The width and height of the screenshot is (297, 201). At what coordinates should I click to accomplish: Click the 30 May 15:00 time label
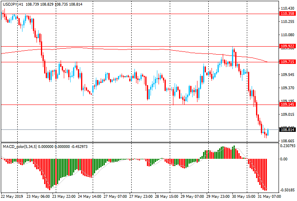point(244,196)
